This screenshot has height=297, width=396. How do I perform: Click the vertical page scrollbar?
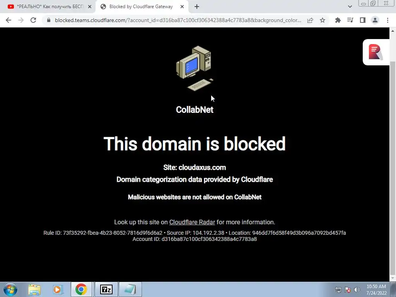[x=393, y=167]
